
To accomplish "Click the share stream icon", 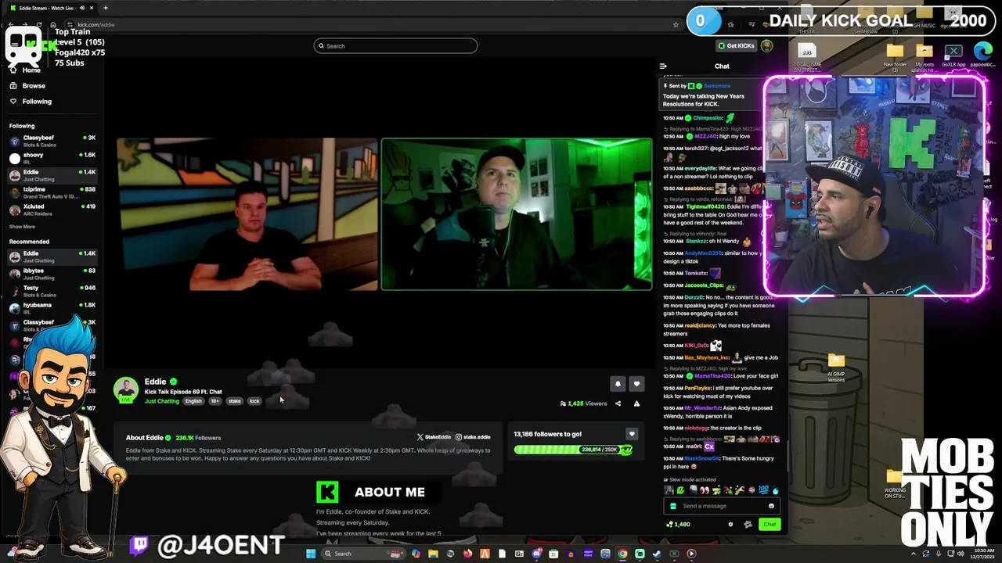I will [618, 403].
